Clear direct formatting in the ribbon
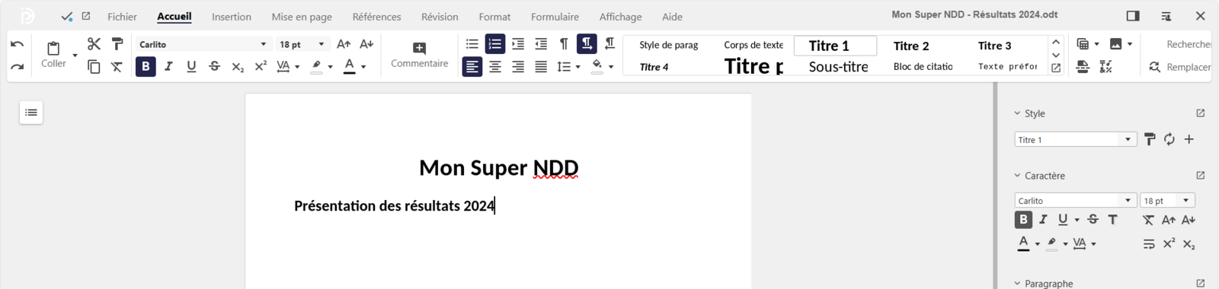 coord(117,67)
